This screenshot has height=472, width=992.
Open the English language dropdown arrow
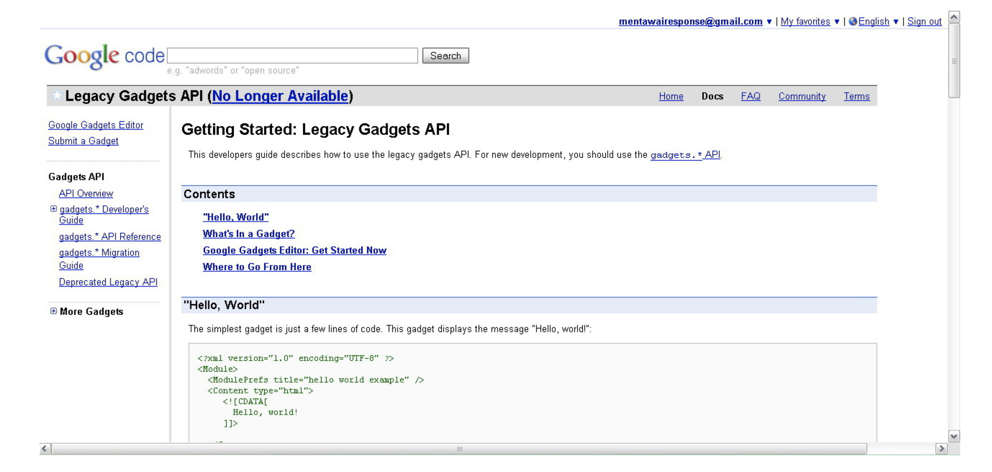[x=896, y=22]
